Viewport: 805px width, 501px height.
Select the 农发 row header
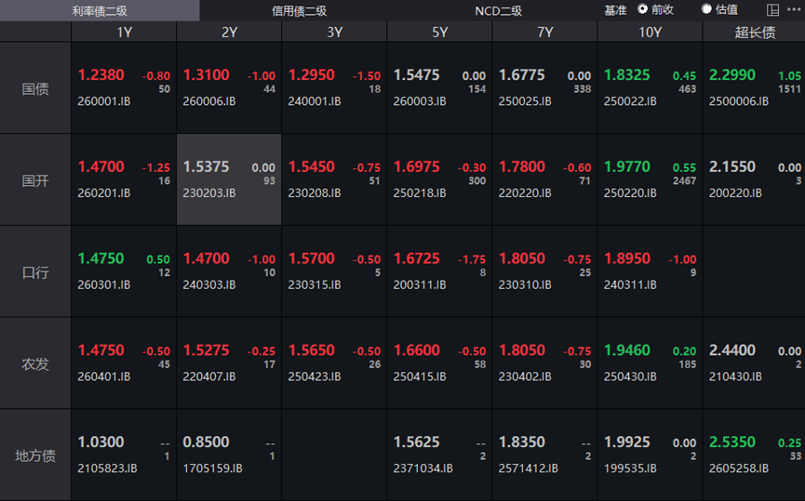(x=35, y=363)
